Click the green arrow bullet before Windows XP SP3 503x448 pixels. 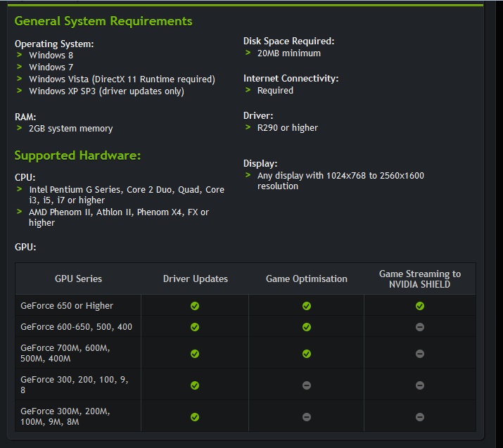19,91
